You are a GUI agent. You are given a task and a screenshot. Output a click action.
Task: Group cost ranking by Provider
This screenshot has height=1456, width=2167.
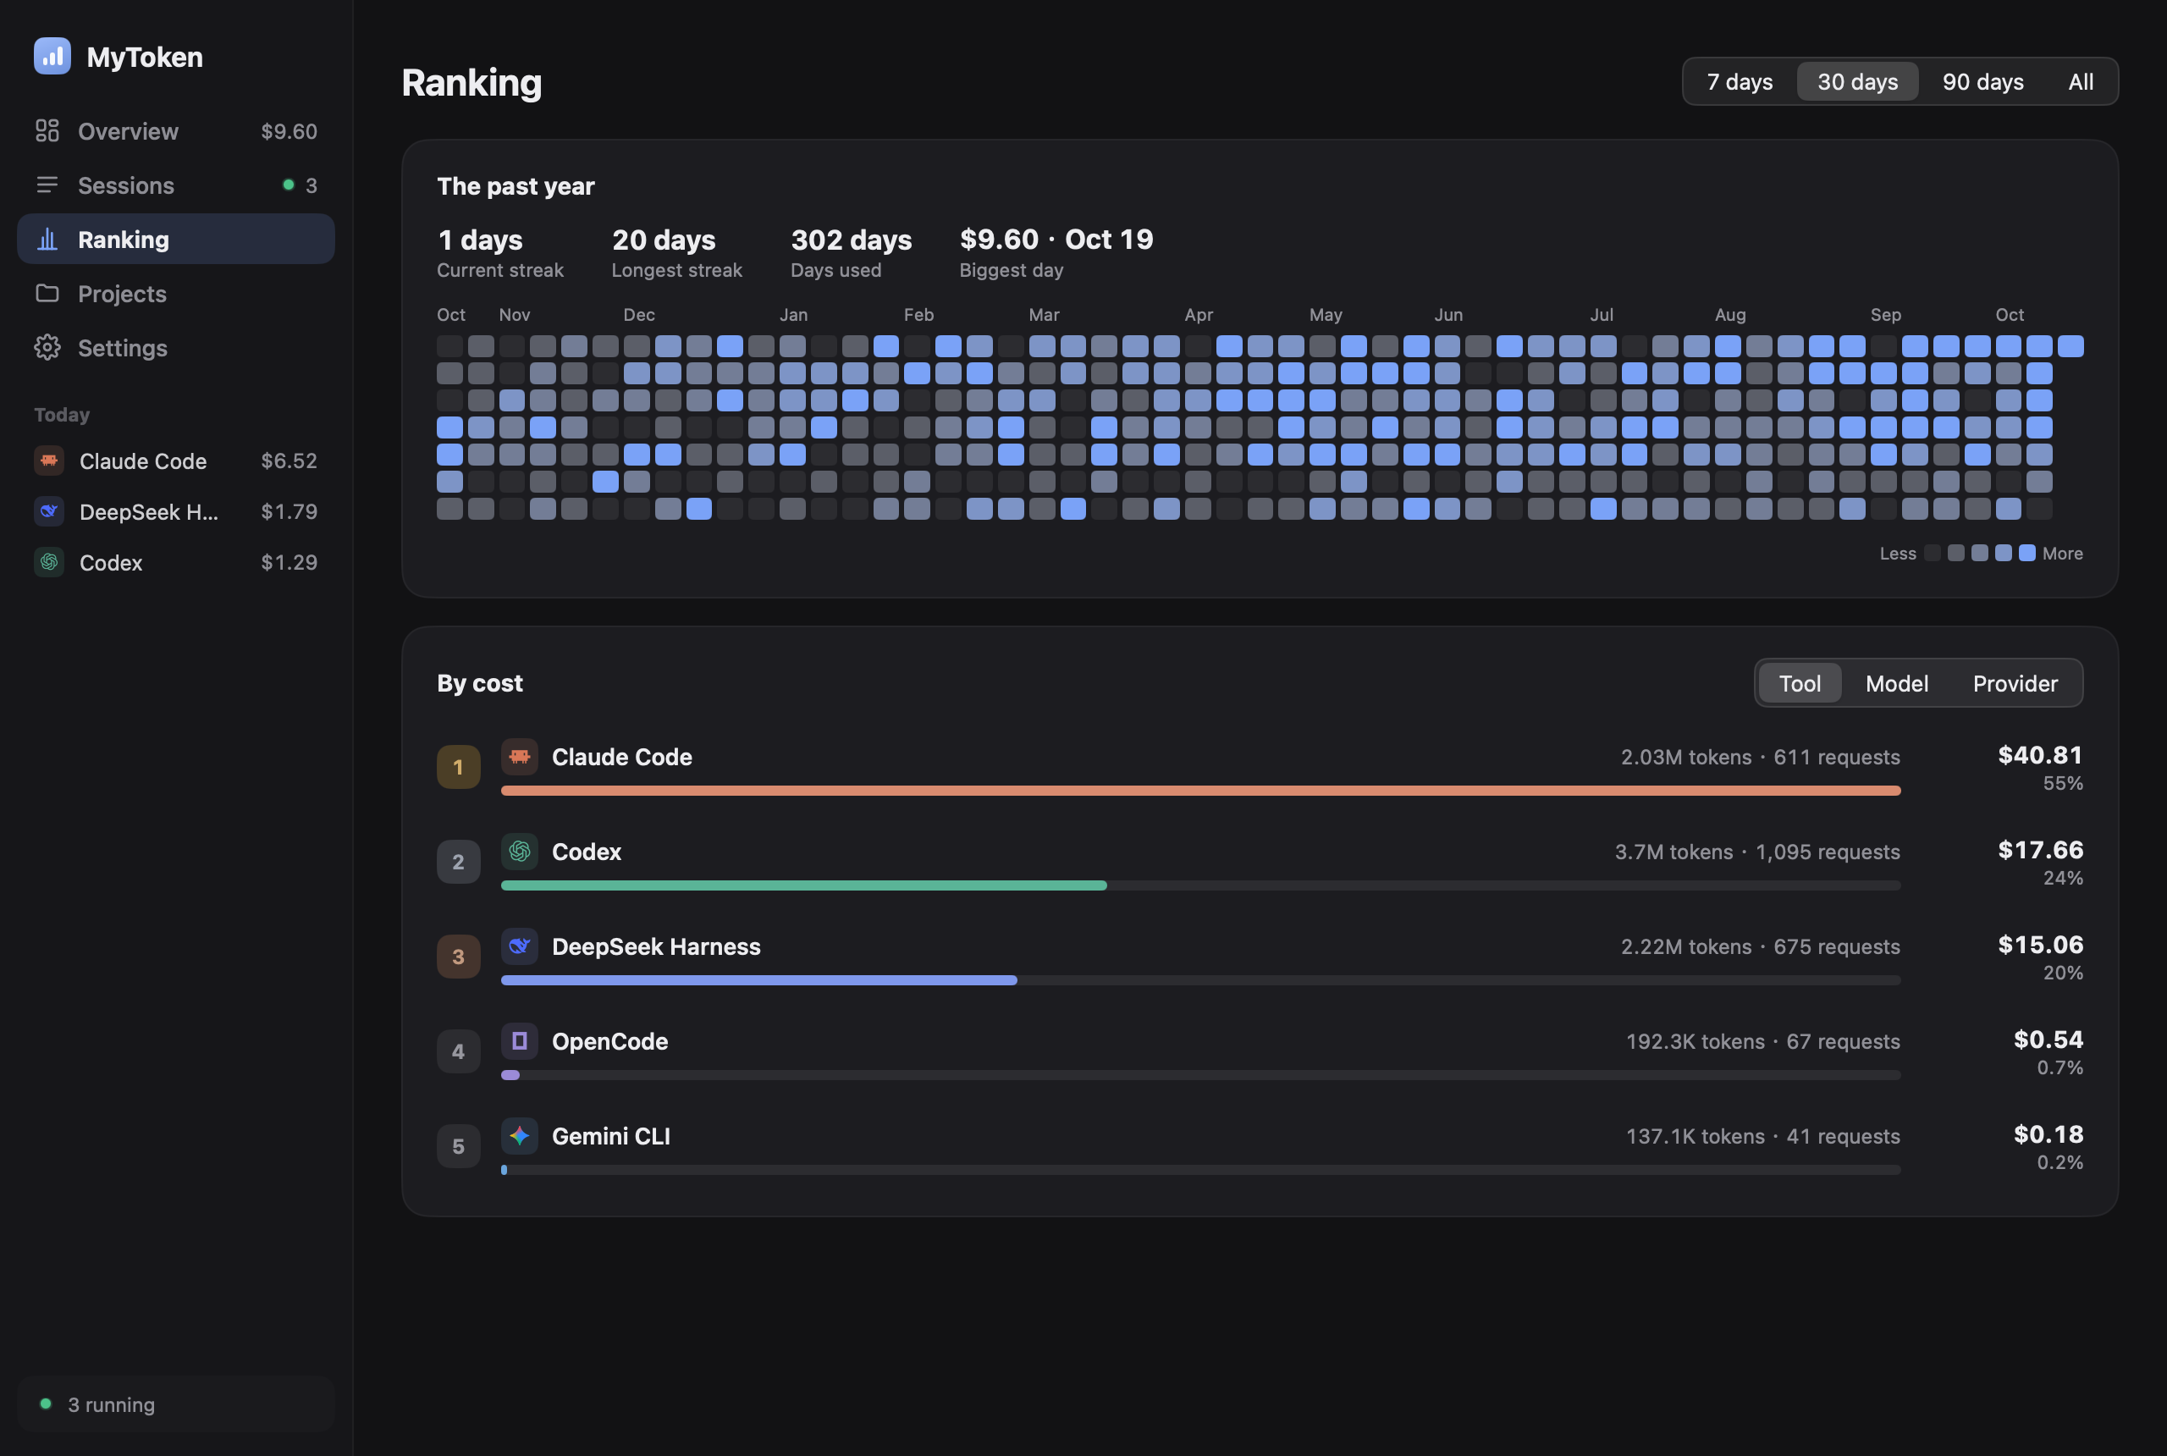coord(2015,683)
